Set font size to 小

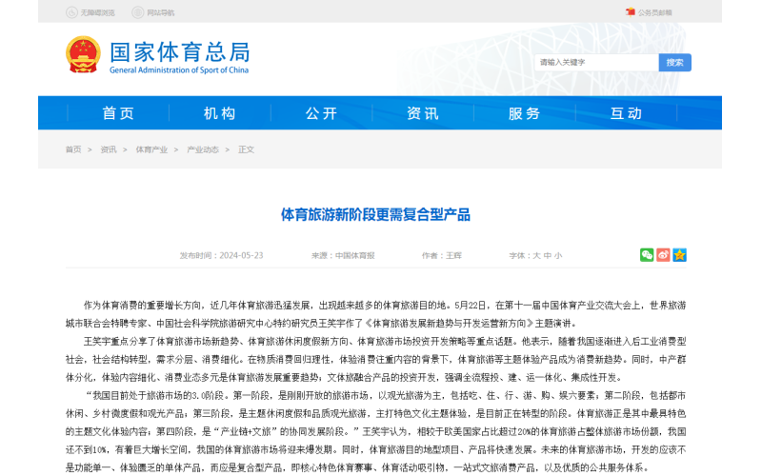pyautogui.click(x=558, y=255)
